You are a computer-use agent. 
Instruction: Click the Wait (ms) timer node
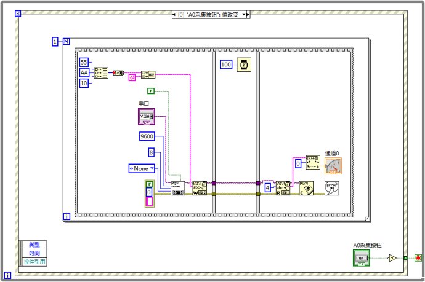point(243,65)
